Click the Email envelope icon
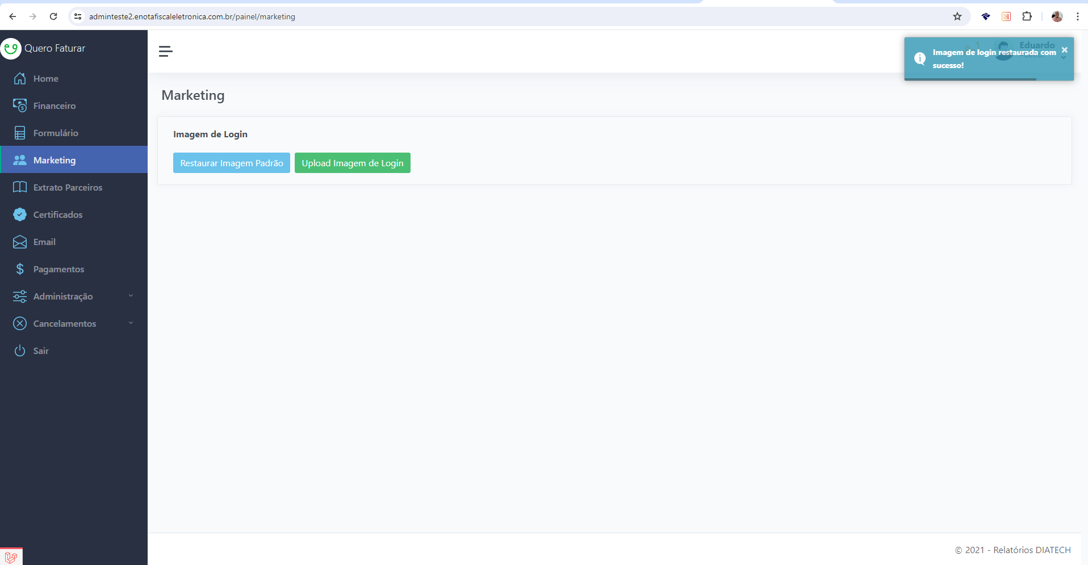Screen dimensions: 1088x565 [x=20, y=242]
